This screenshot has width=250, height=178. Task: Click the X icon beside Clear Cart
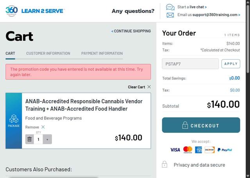[x=149, y=87]
